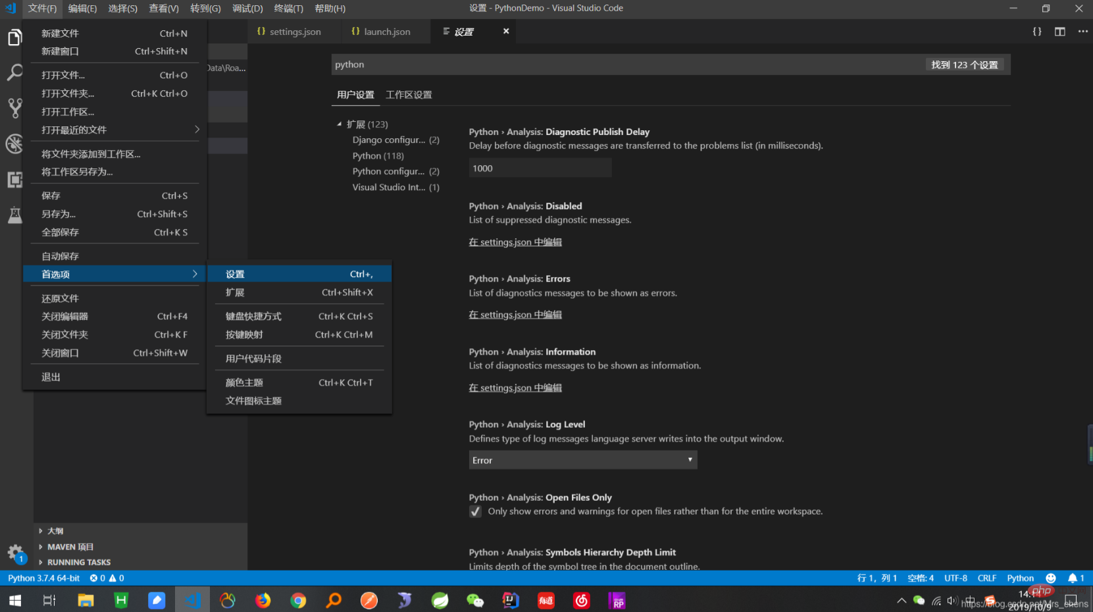This screenshot has width=1093, height=612.
Task: Click the Manage gear icon
Action: (x=14, y=553)
